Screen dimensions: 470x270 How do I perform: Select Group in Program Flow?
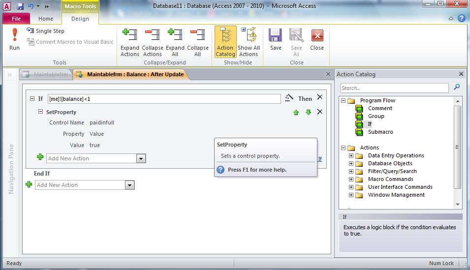pyautogui.click(x=376, y=116)
